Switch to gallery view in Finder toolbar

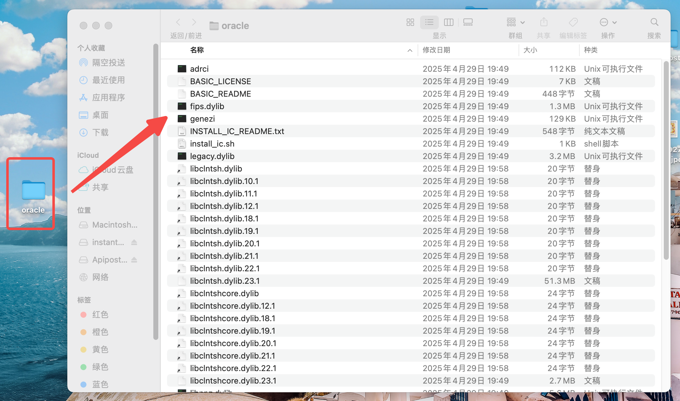pos(468,22)
